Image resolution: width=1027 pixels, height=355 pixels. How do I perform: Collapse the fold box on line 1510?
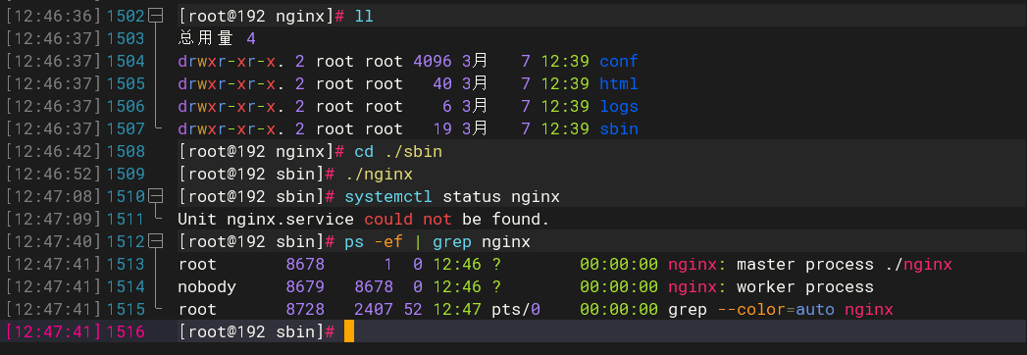[x=156, y=196]
